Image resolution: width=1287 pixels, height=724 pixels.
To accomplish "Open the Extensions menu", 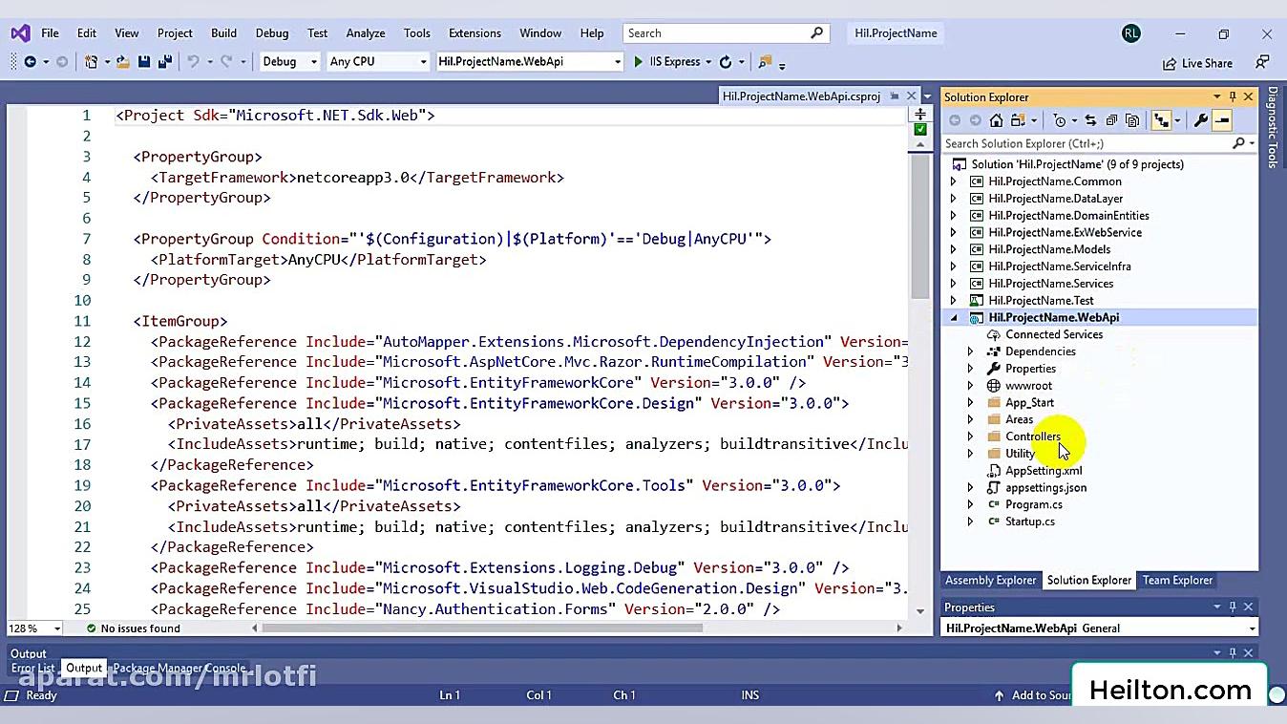I will click(475, 32).
